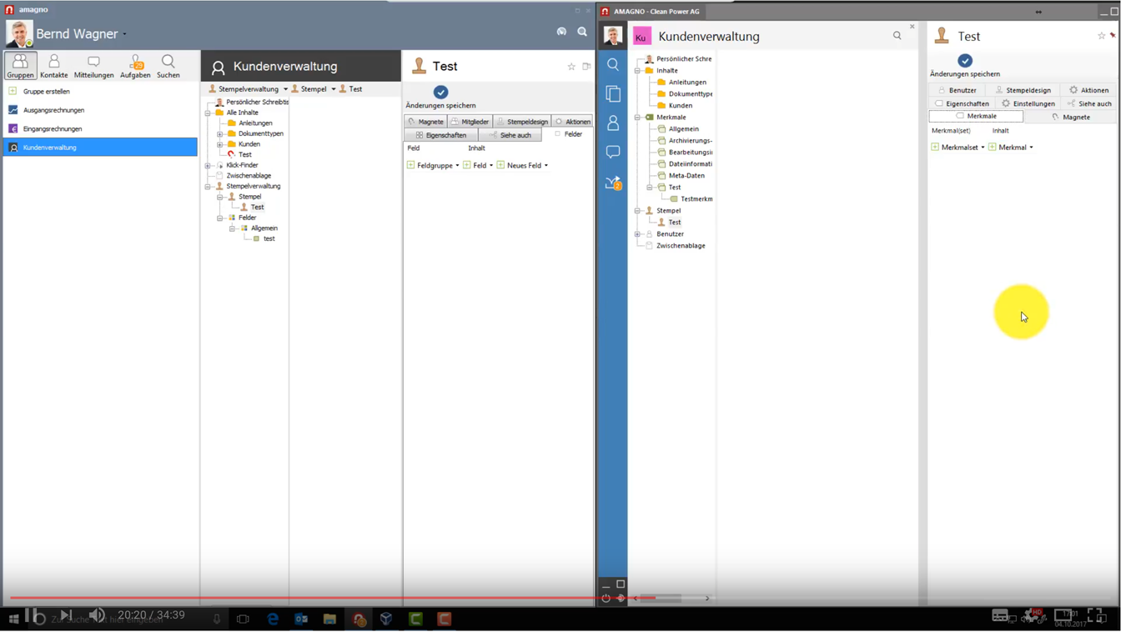Image resolution: width=1121 pixels, height=632 pixels.
Task: Open the person icon in blue sidebar
Action: (x=613, y=123)
